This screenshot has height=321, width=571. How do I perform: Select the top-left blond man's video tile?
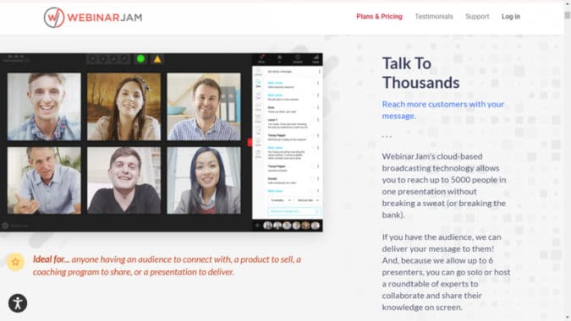click(x=44, y=106)
